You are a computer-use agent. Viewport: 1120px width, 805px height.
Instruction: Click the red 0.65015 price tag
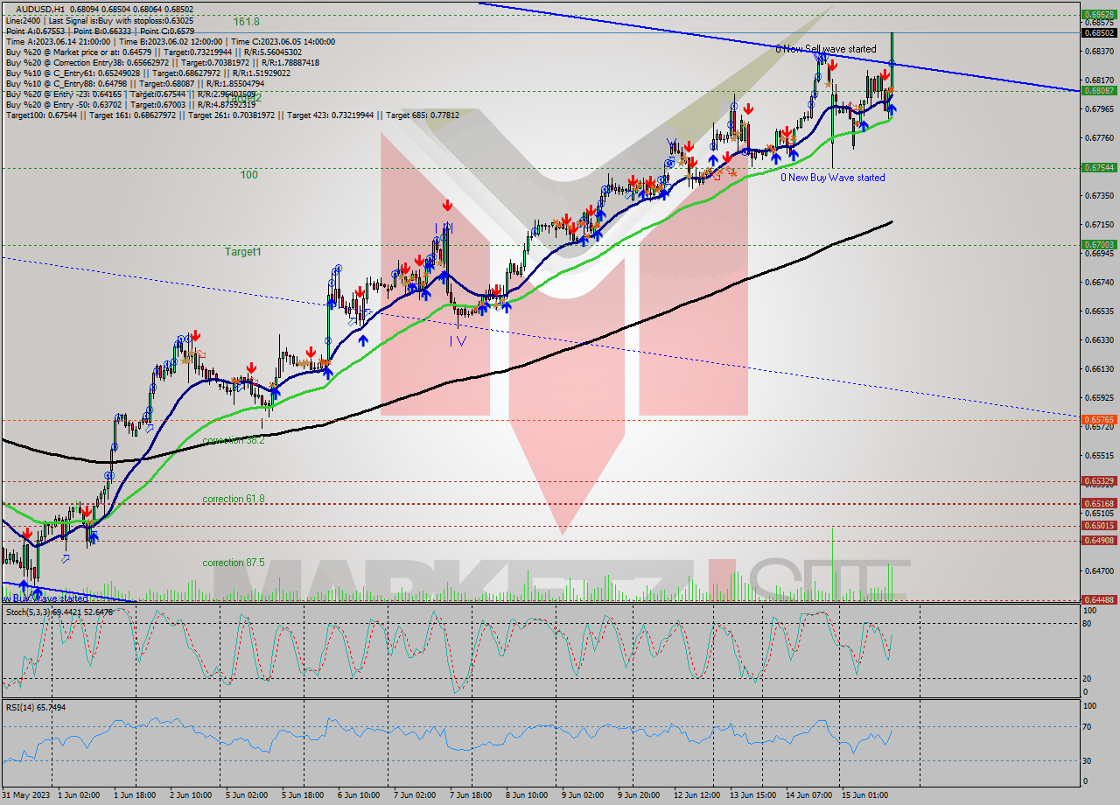point(1099,525)
